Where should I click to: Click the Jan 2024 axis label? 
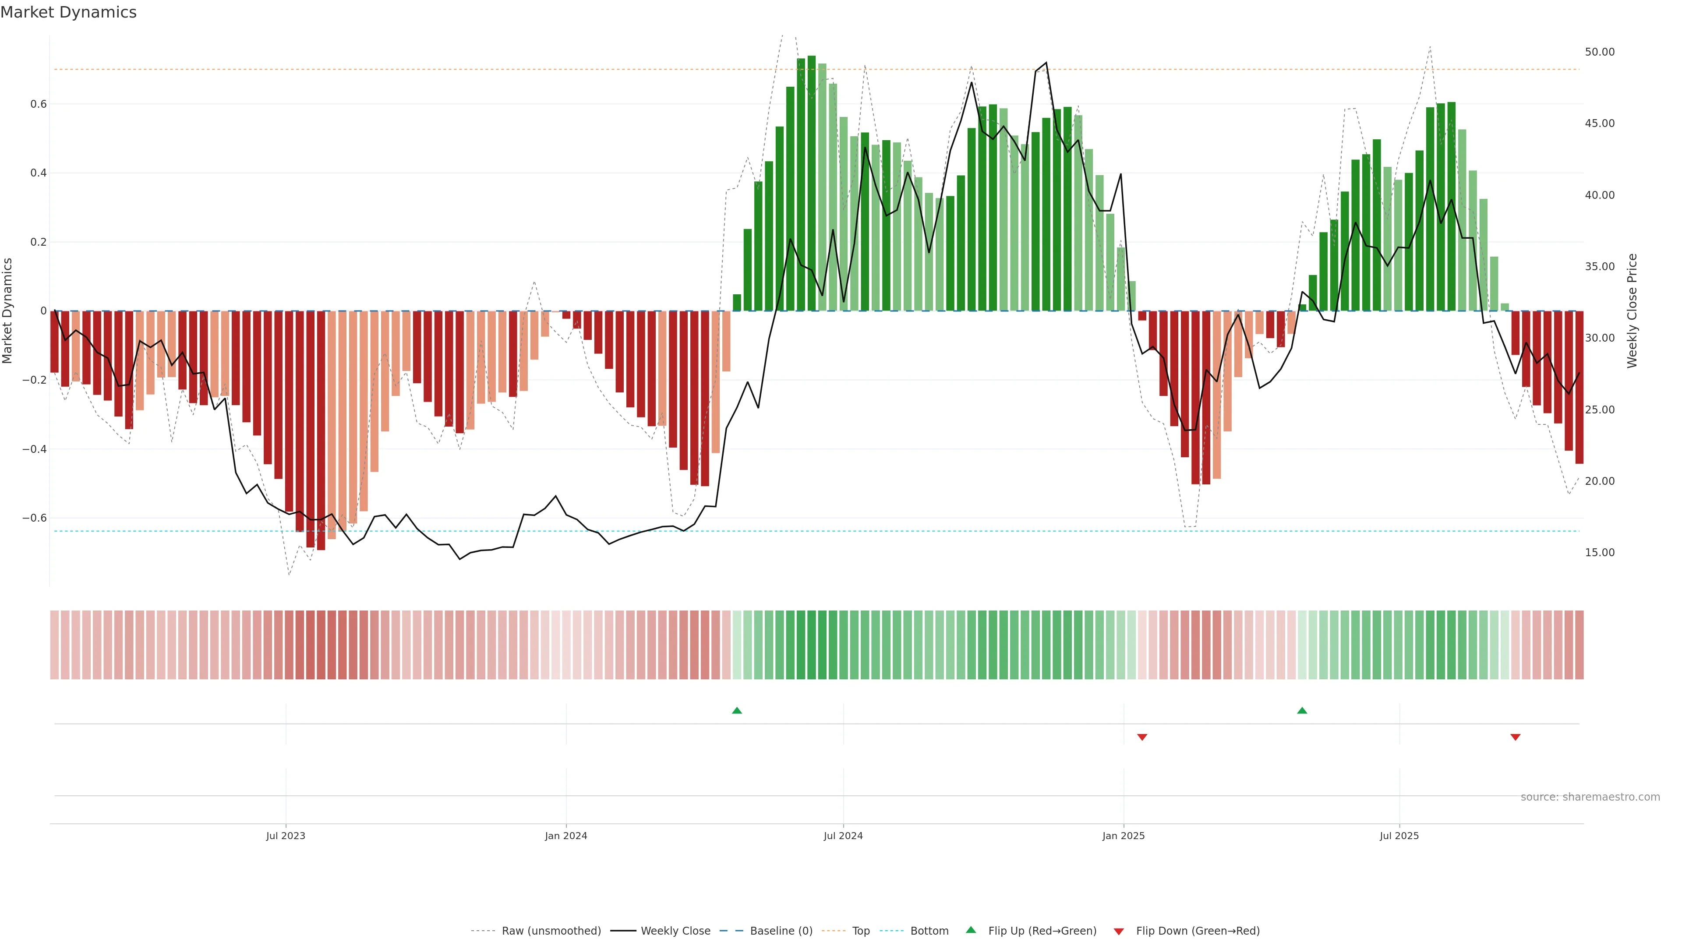[565, 836]
